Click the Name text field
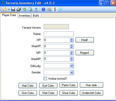Screen dimensions: 116x101 59,34
